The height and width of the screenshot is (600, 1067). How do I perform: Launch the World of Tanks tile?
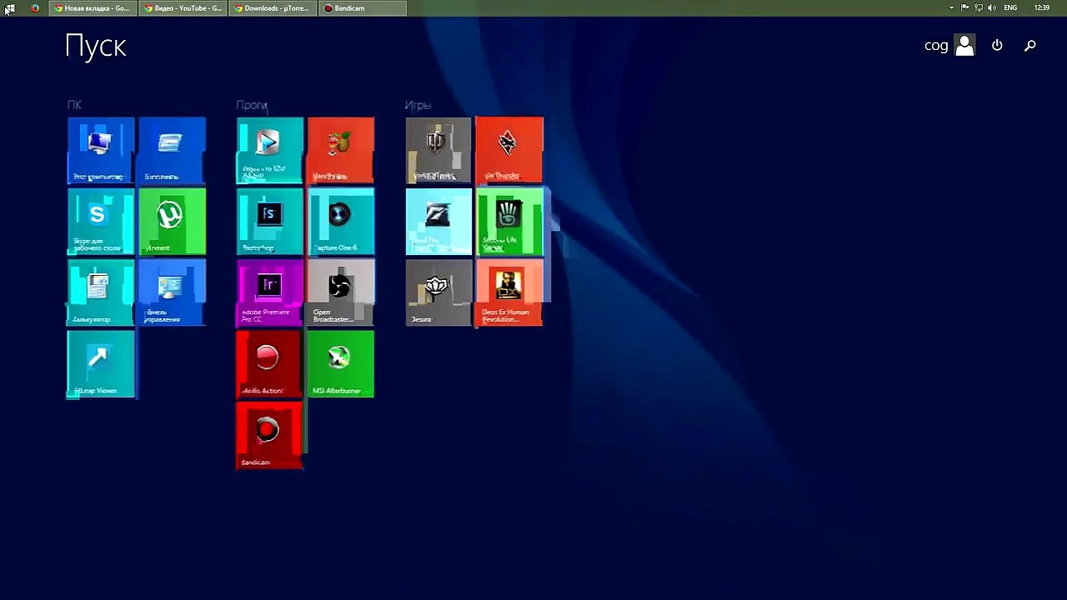pos(438,150)
